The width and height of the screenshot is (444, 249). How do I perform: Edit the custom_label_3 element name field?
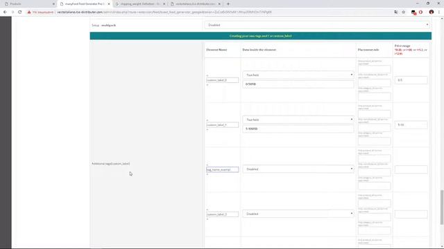tap(222, 214)
